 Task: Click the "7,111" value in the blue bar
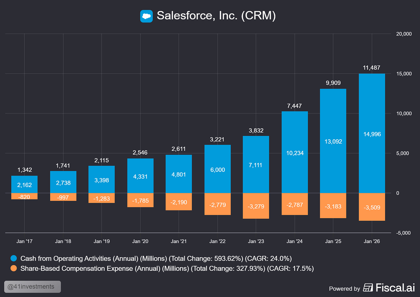click(x=256, y=165)
